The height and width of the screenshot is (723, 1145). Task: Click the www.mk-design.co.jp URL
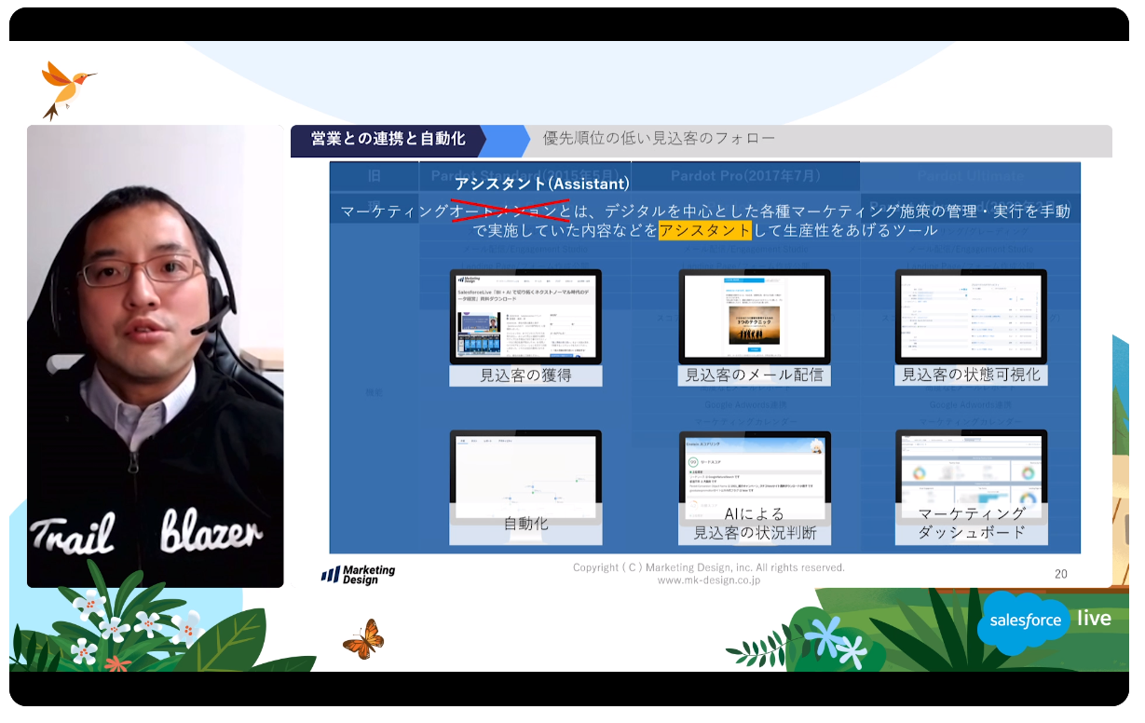pos(708,580)
